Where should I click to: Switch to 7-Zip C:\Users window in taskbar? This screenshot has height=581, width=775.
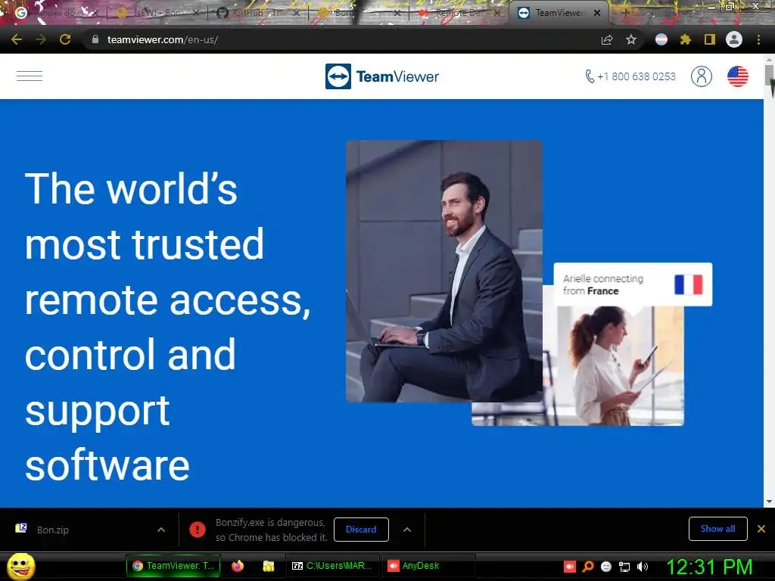coord(332,566)
